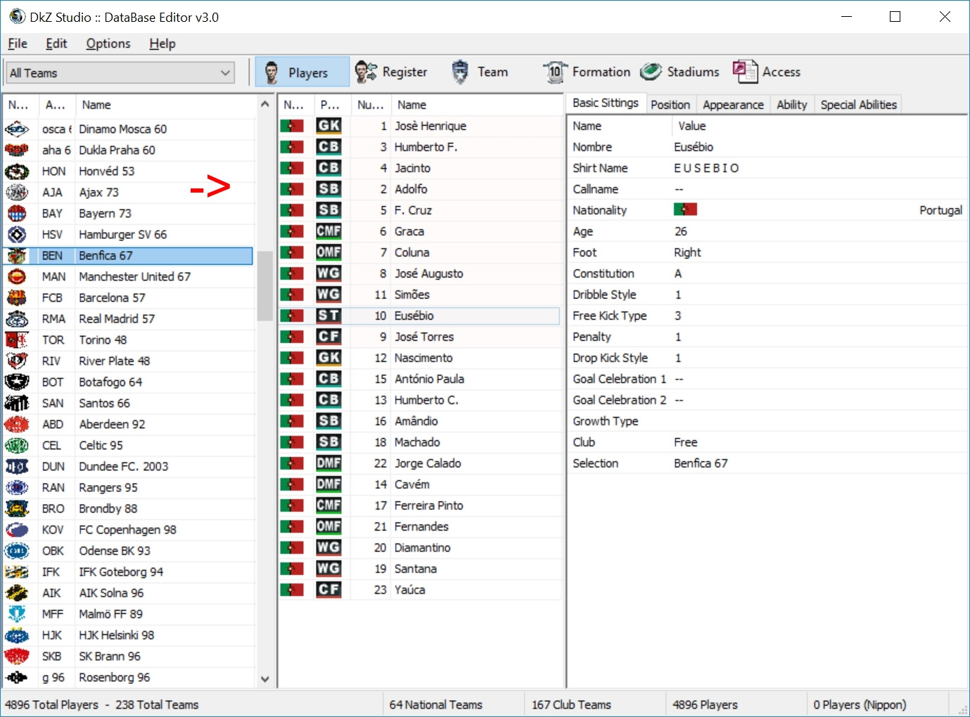970x717 pixels.
Task: Sort teams list by Name column header
Action: 165,105
